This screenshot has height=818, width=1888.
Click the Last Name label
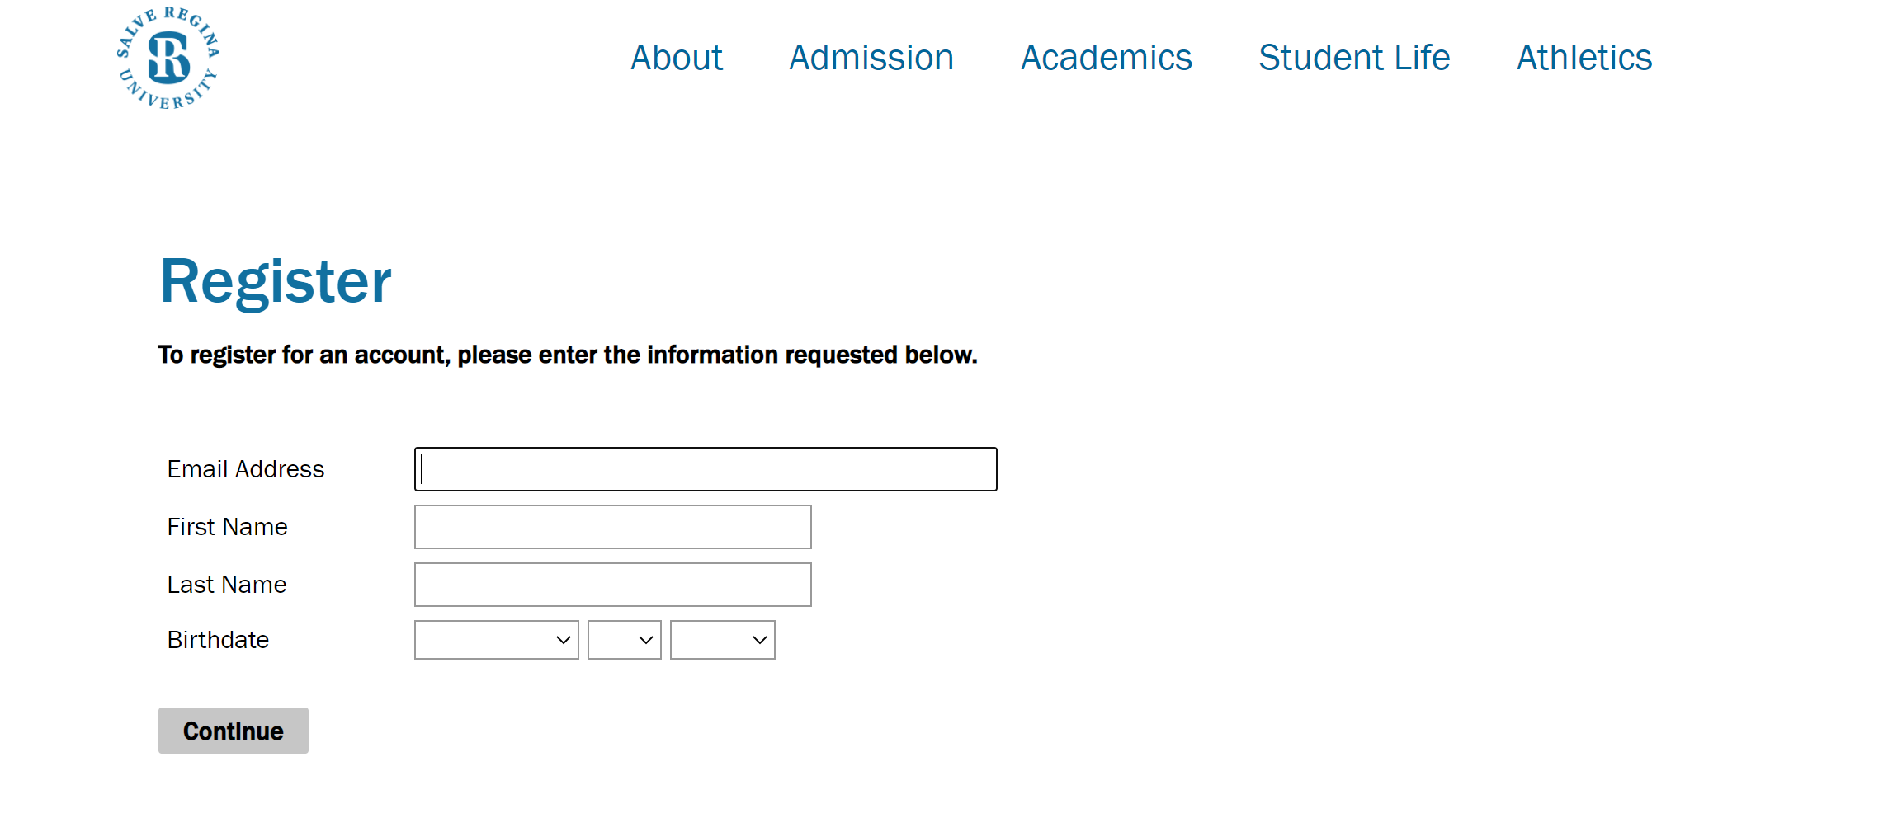227,585
